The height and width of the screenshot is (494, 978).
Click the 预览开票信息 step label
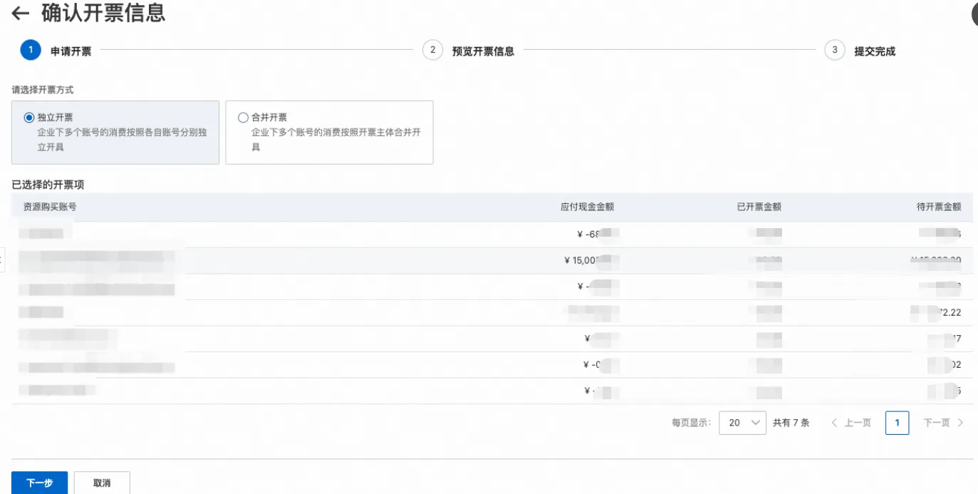click(484, 50)
